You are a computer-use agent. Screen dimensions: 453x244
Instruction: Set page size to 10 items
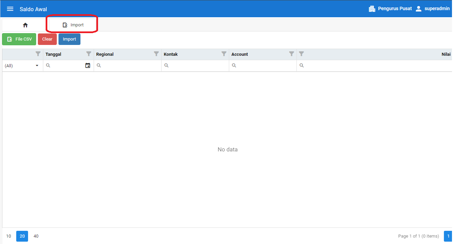click(9, 236)
